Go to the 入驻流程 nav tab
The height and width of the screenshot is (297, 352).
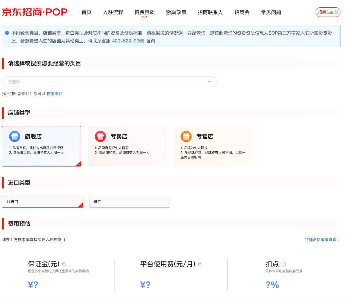tap(113, 12)
